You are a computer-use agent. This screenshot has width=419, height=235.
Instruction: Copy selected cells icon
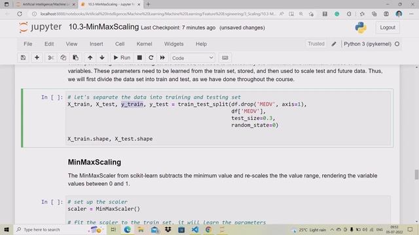click(x=63, y=58)
